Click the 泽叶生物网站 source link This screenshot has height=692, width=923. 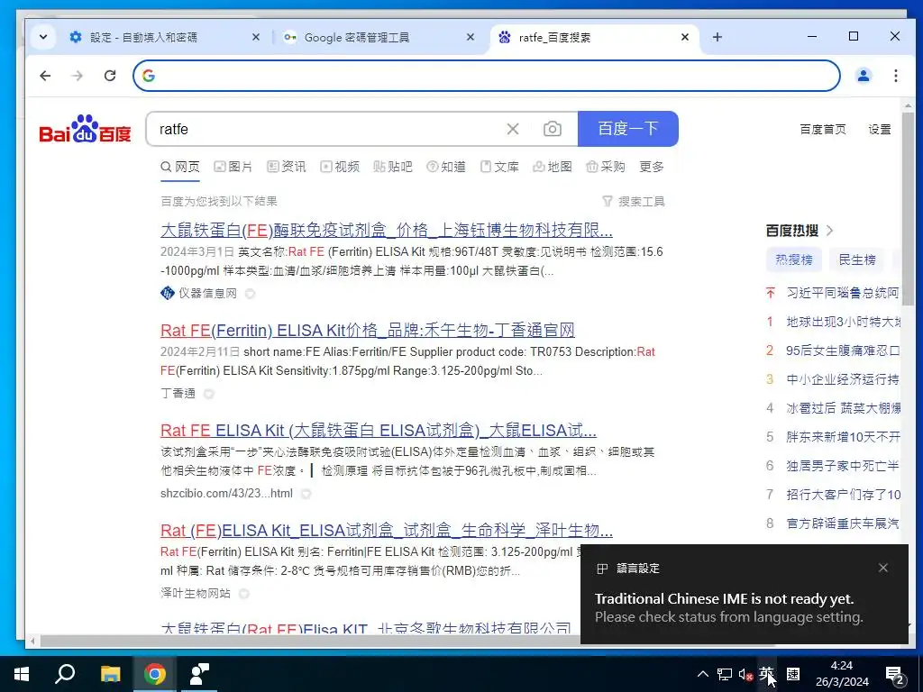pos(196,593)
